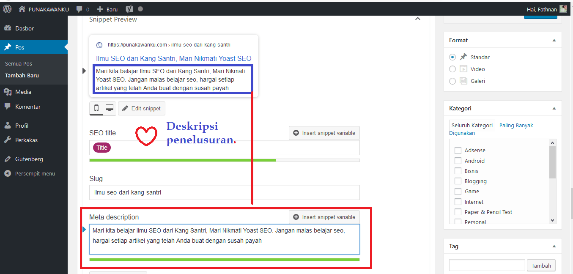
Task: Select the Galeri post format
Action: tap(452, 81)
